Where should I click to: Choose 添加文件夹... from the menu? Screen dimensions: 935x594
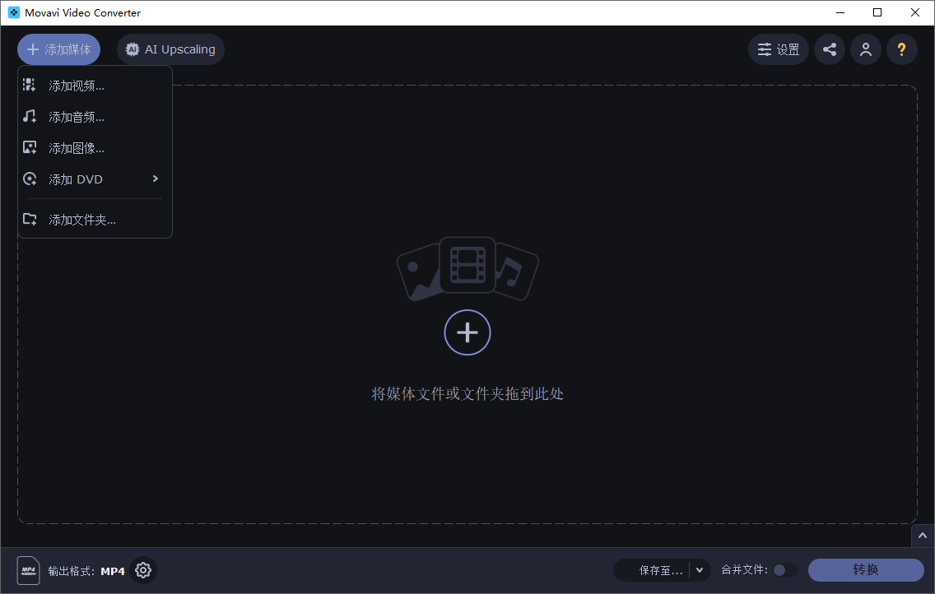point(95,220)
